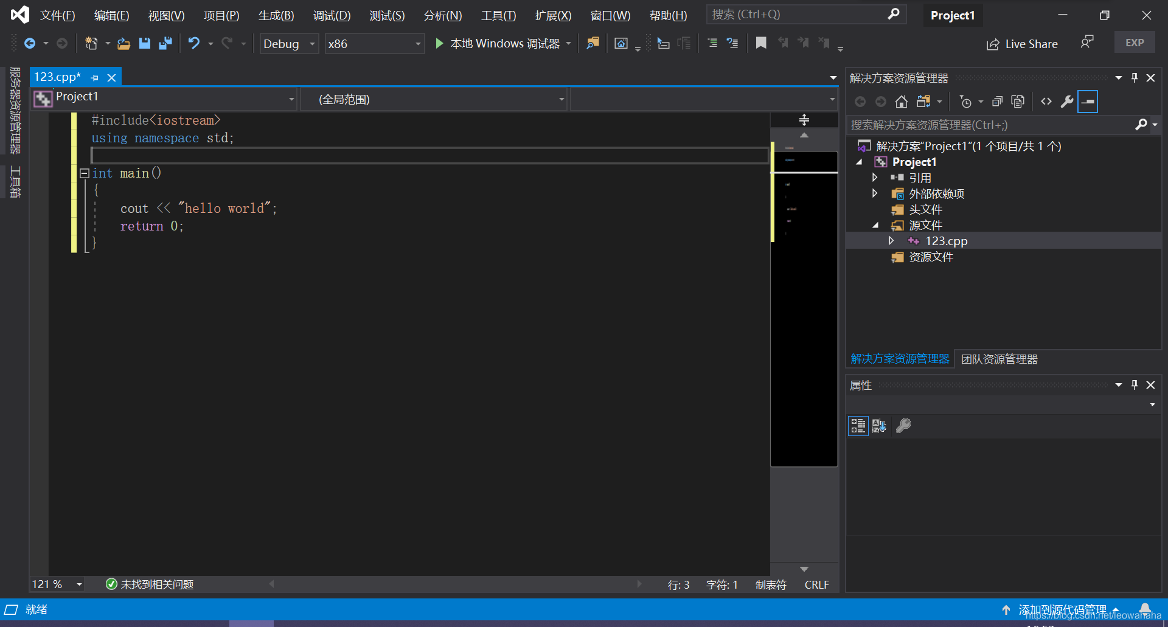Expand the 引用 references node
The width and height of the screenshot is (1168, 627).
875,178
